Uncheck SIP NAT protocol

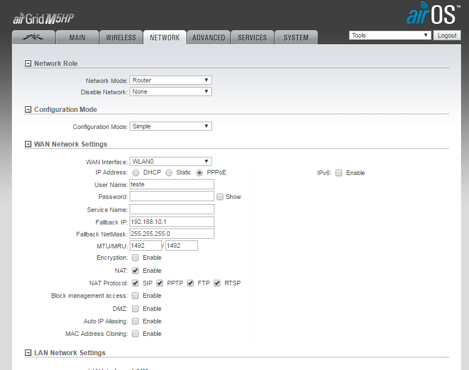click(135, 283)
